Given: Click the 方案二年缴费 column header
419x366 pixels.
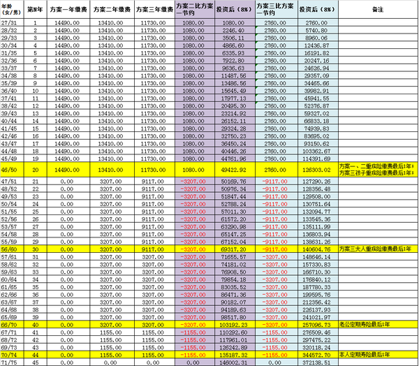Looking at the screenshot, I should point(112,10).
